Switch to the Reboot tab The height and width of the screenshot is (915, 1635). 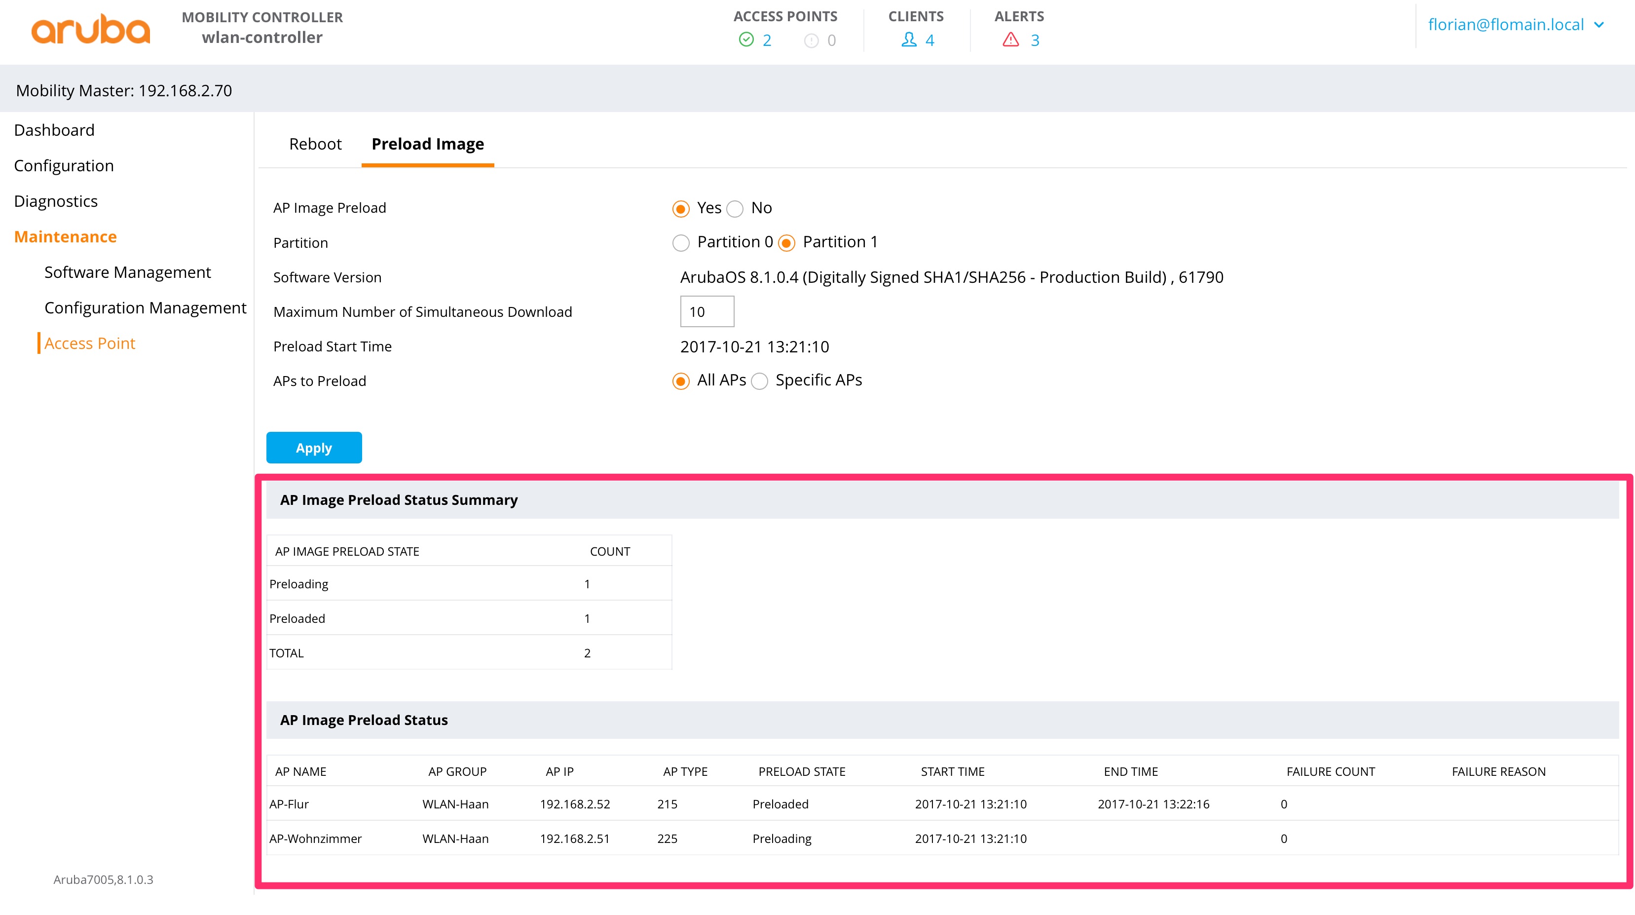[x=315, y=144]
